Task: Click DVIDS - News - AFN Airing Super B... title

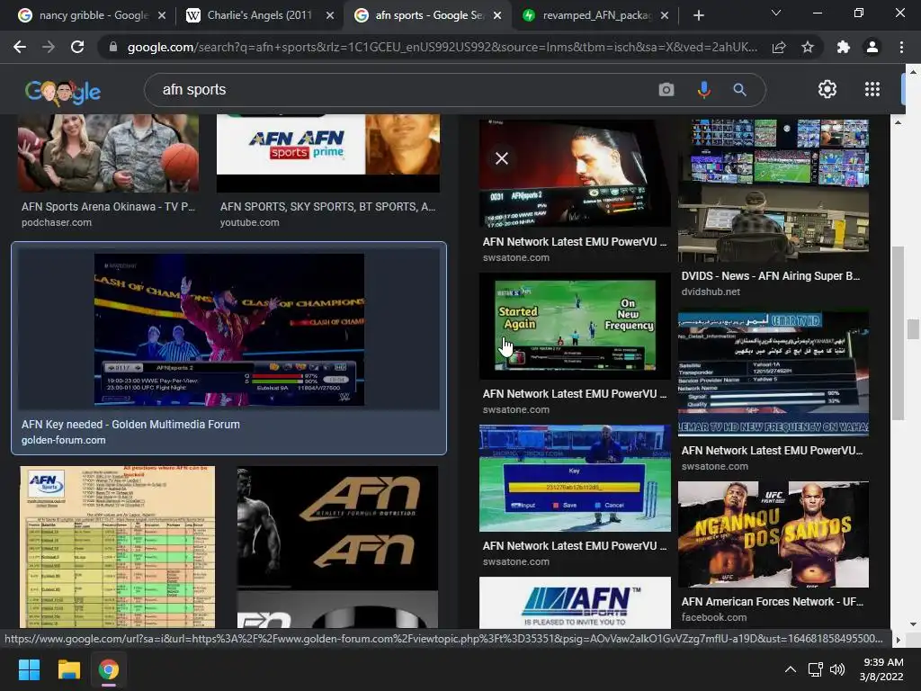Action: point(771,276)
